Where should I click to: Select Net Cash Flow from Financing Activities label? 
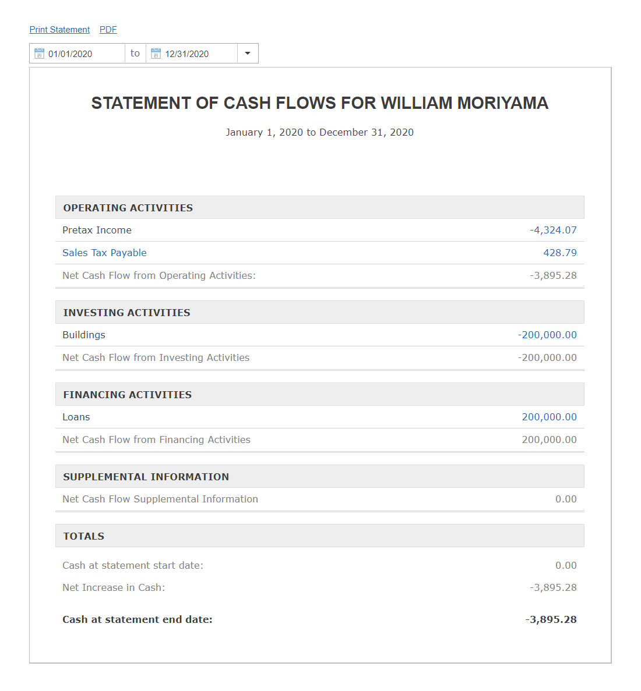click(x=156, y=440)
